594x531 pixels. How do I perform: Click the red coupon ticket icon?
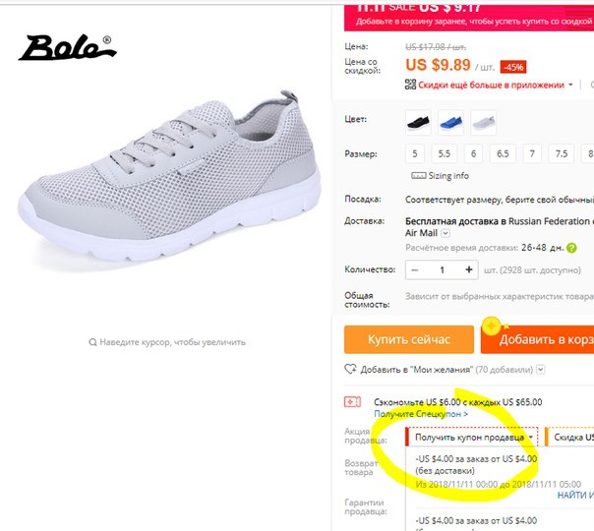[x=352, y=402]
